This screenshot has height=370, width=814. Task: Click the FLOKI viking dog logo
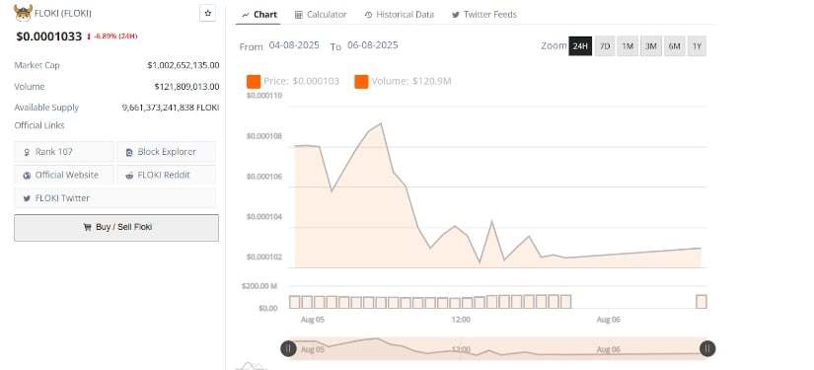click(x=23, y=13)
